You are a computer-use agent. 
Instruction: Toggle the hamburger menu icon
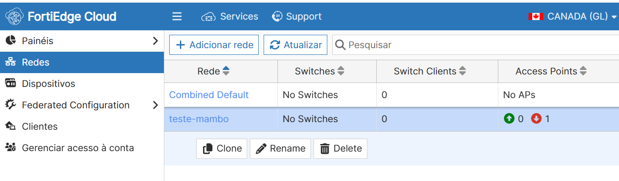pos(177,16)
